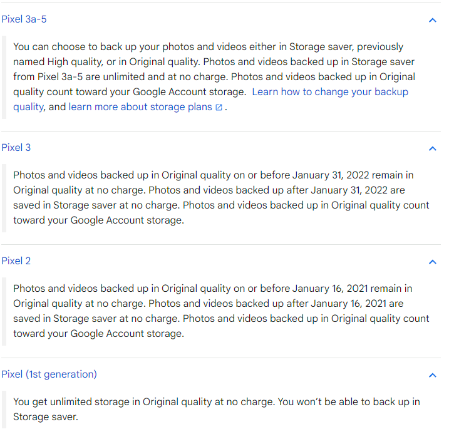Click the gray bar beside 1st generation text
Image resolution: width=449 pixels, height=439 pixels.
4,410
